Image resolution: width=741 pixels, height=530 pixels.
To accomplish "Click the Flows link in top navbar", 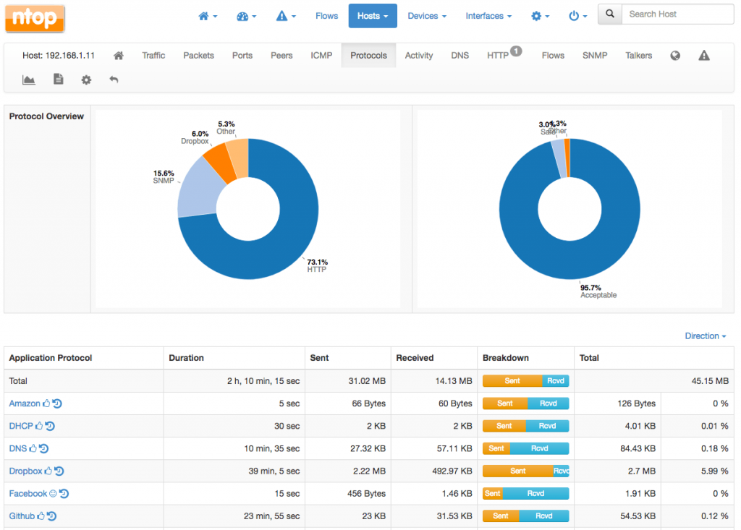I will 326,16.
